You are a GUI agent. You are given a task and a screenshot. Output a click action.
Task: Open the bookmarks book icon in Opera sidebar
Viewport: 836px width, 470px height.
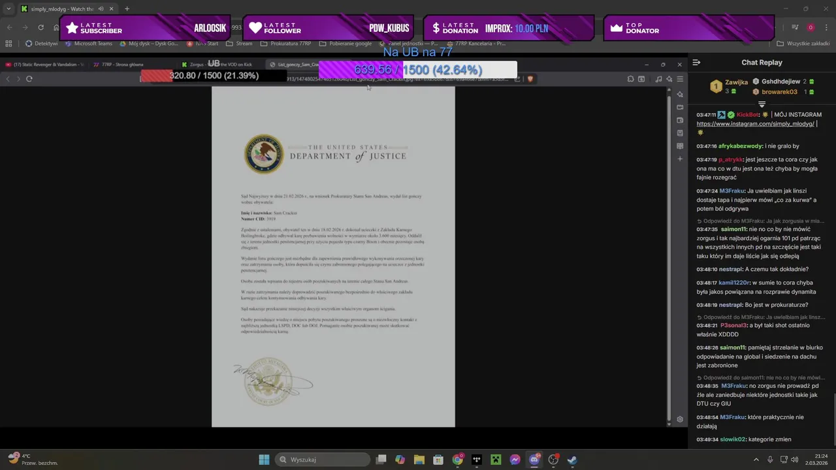(x=680, y=146)
